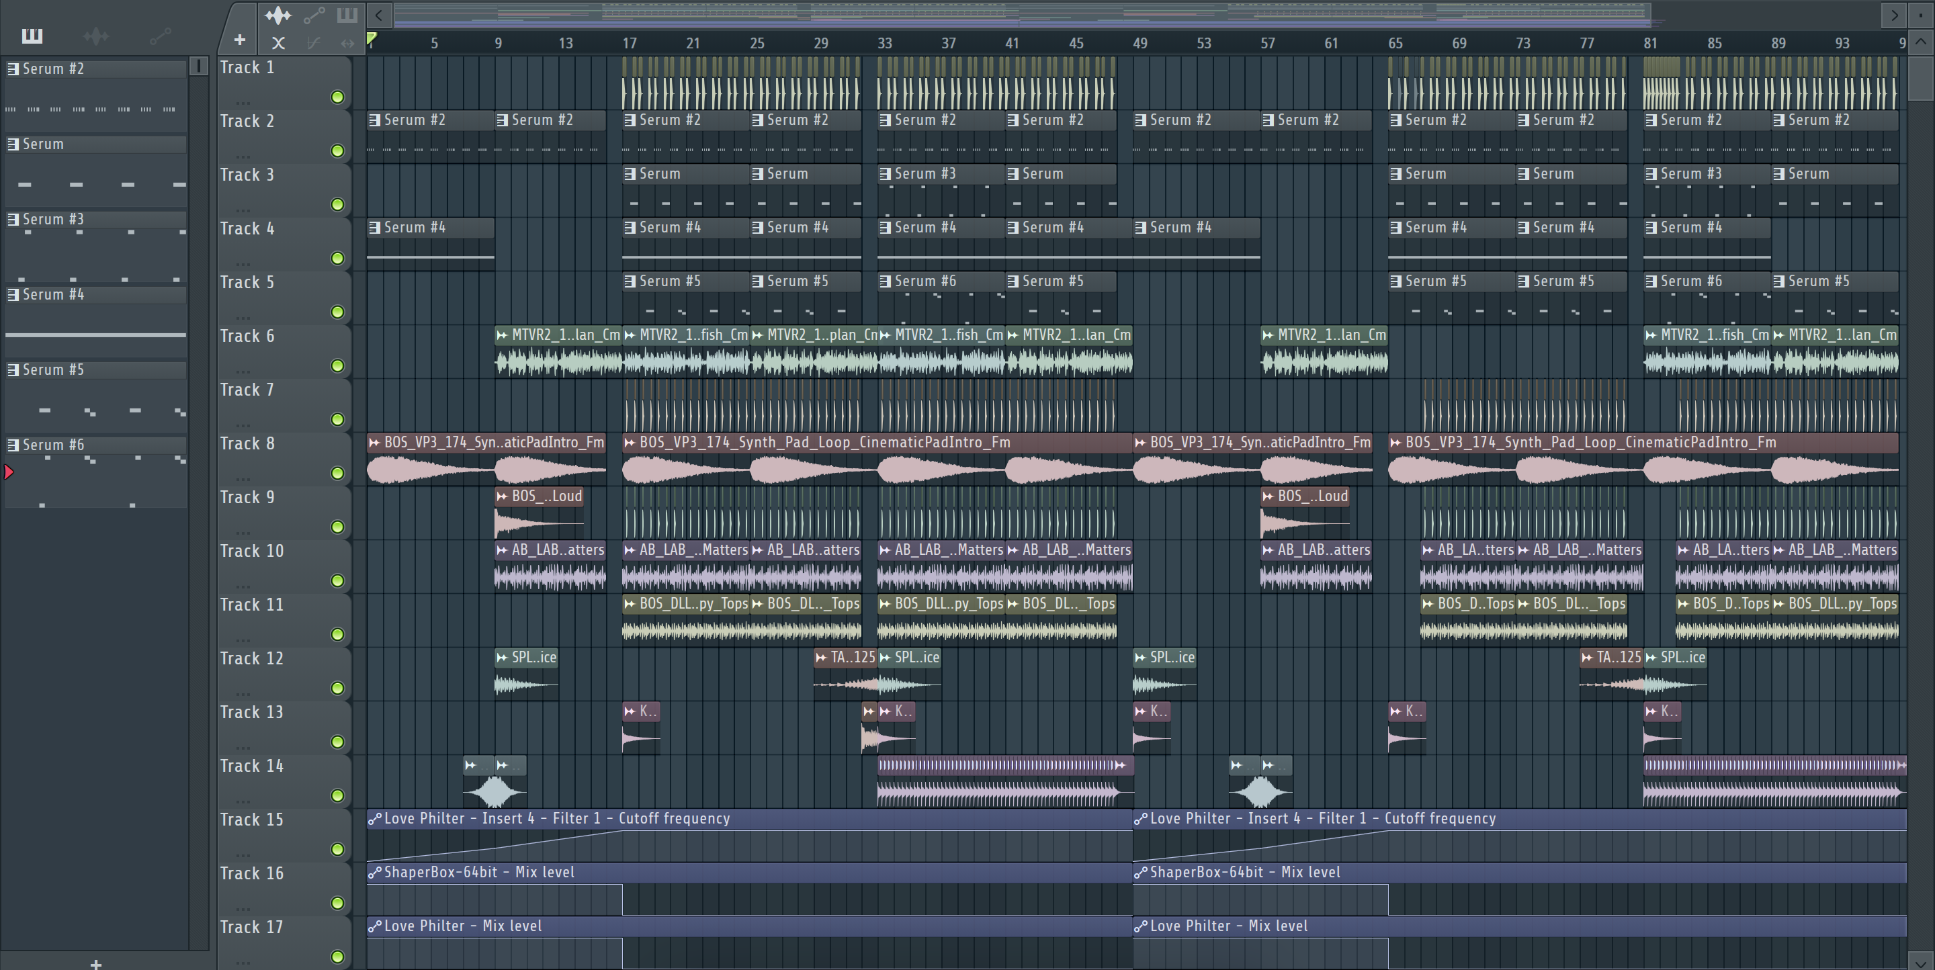Click the picker panel scrollbar handle
The height and width of the screenshot is (970, 1935).
(x=198, y=66)
